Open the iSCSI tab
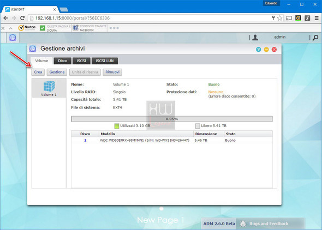The width and height of the screenshot is (322, 230). [81, 60]
